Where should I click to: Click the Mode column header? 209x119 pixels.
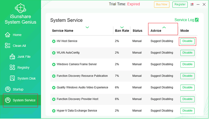click(x=185, y=31)
